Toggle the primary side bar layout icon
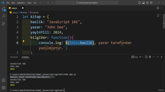 [139, 3]
